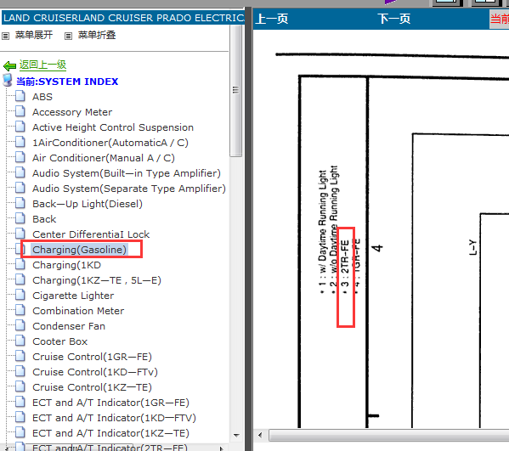This screenshot has height=451, width=509.
Task: Click the page icon beside Charging(1KD
Action: [20, 264]
